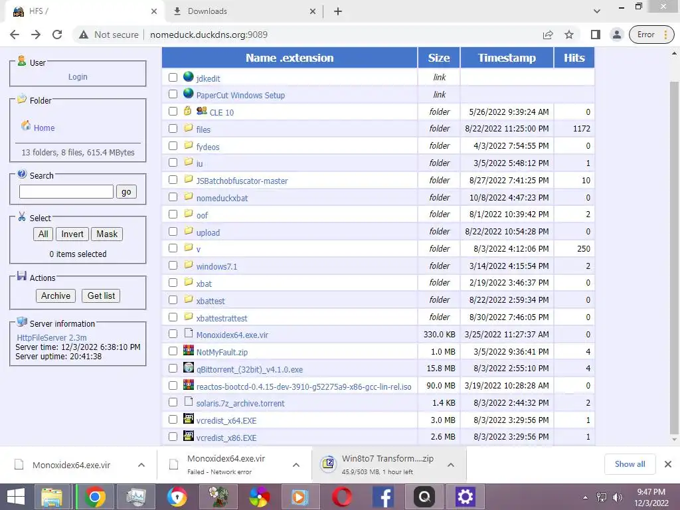Select All items button
The image size is (680, 510).
[x=43, y=234]
